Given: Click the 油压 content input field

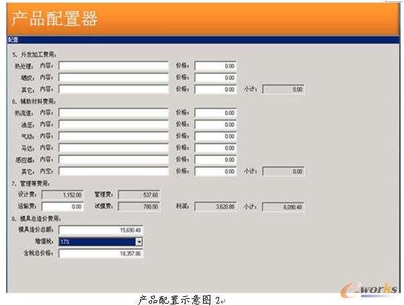Looking at the screenshot, I should pos(113,125).
